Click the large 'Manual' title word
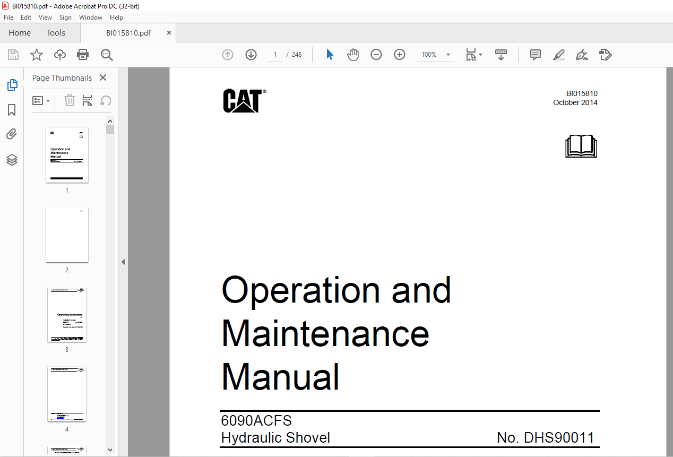This screenshot has width=673, height=457. [280, 377]
